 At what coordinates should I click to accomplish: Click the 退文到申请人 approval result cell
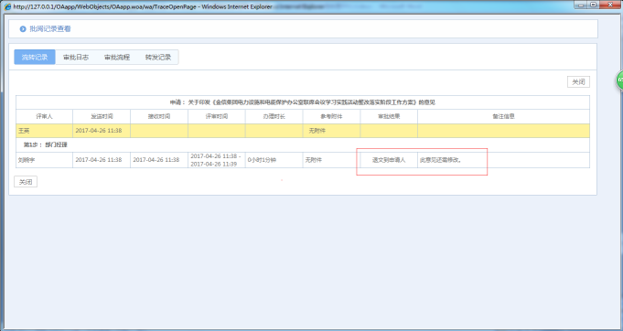pyautogui.click(x=389, y=160)
